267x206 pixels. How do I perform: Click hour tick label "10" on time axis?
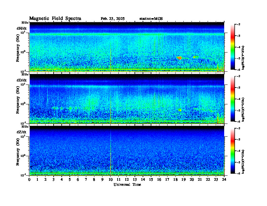click(x=111, y=180)
